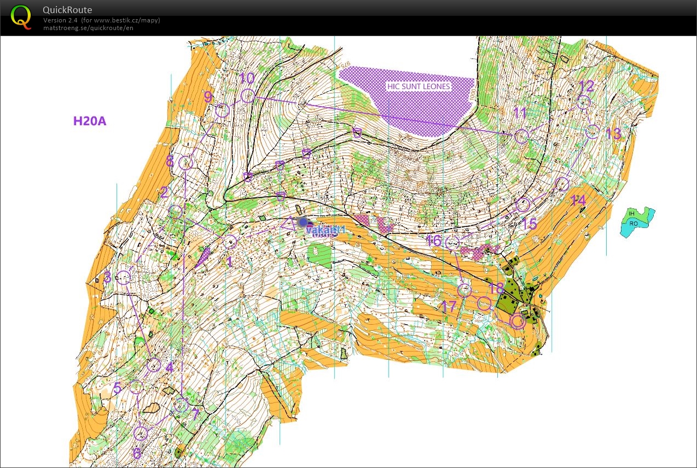Click control circle 6
The height and width of the screenshot is (468, 697).
coord(141,433)
